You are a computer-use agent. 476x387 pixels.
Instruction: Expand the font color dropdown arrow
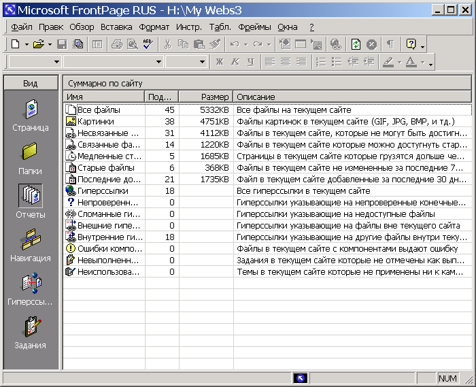422,62
